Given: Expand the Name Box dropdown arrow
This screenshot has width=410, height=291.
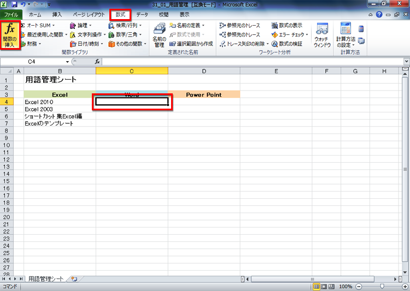Looking at the screenshot, I should pos(67,62).
